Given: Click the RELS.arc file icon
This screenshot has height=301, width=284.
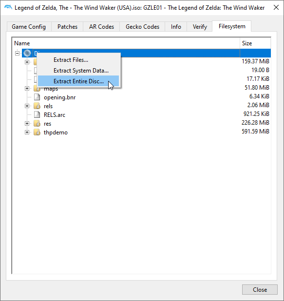Looking at the screenshot, I should click(37, 114).
